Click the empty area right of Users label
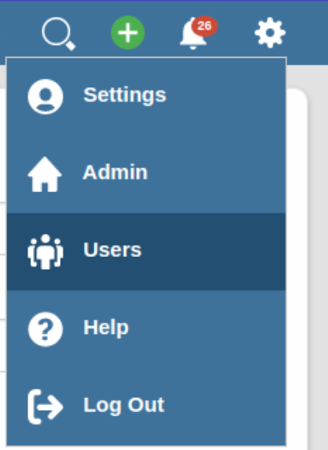The image size is (328, 450). pos(214,251)
